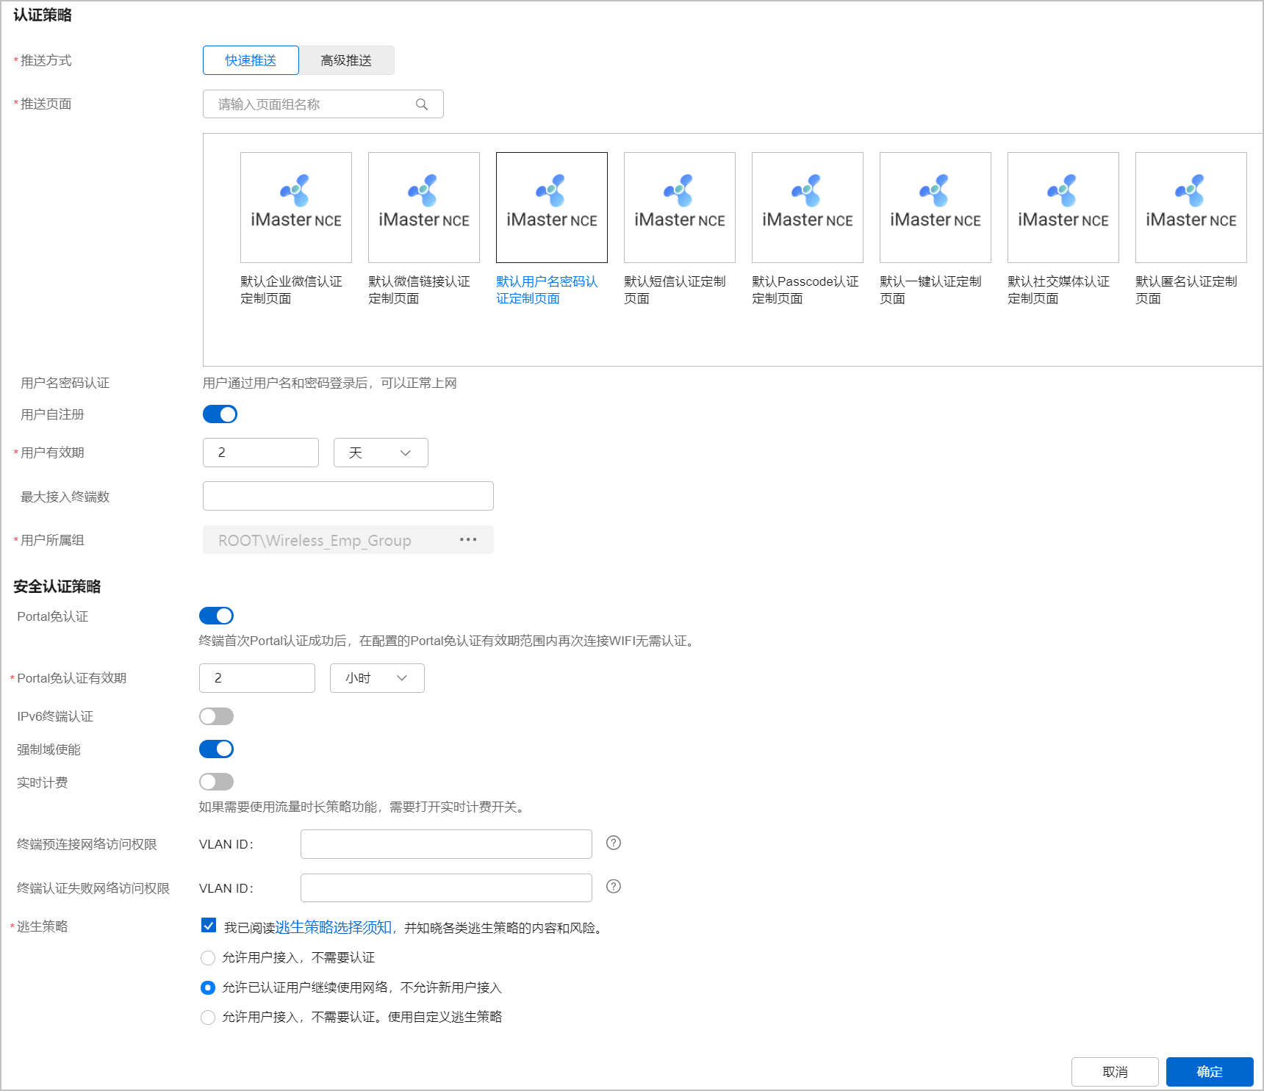
Task: Switch to 高级推送 tab
Action: click(347, 60)
